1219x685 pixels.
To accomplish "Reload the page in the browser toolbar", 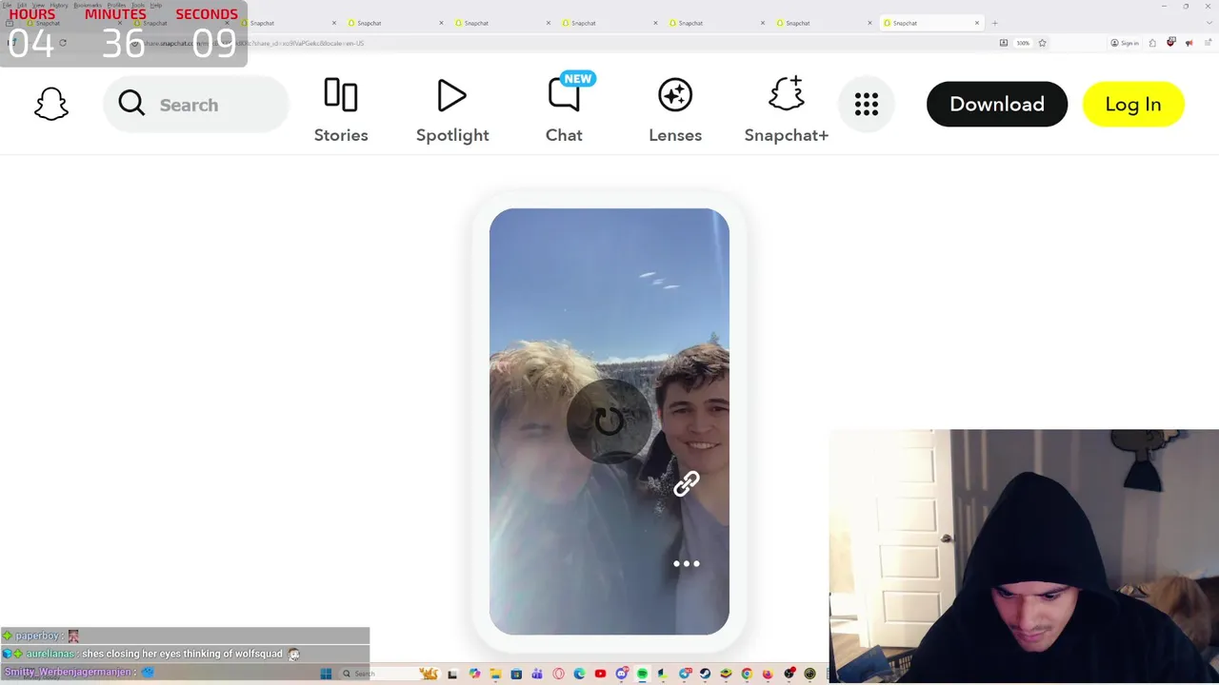I will [63, 43].
